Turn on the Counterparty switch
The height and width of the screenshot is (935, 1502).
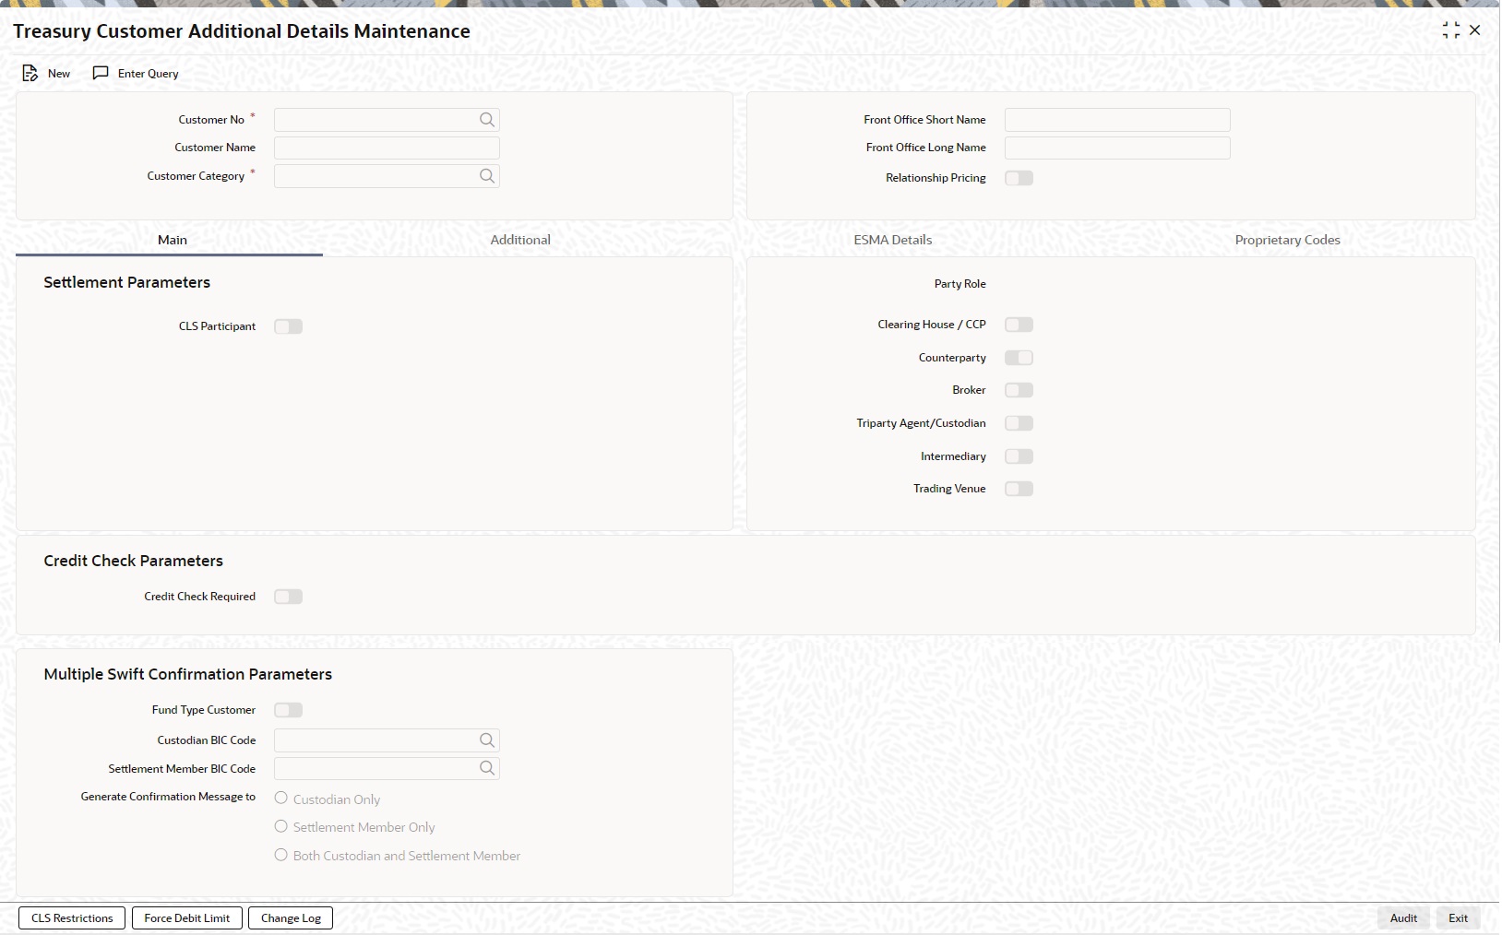click(x=1019, y=358)
